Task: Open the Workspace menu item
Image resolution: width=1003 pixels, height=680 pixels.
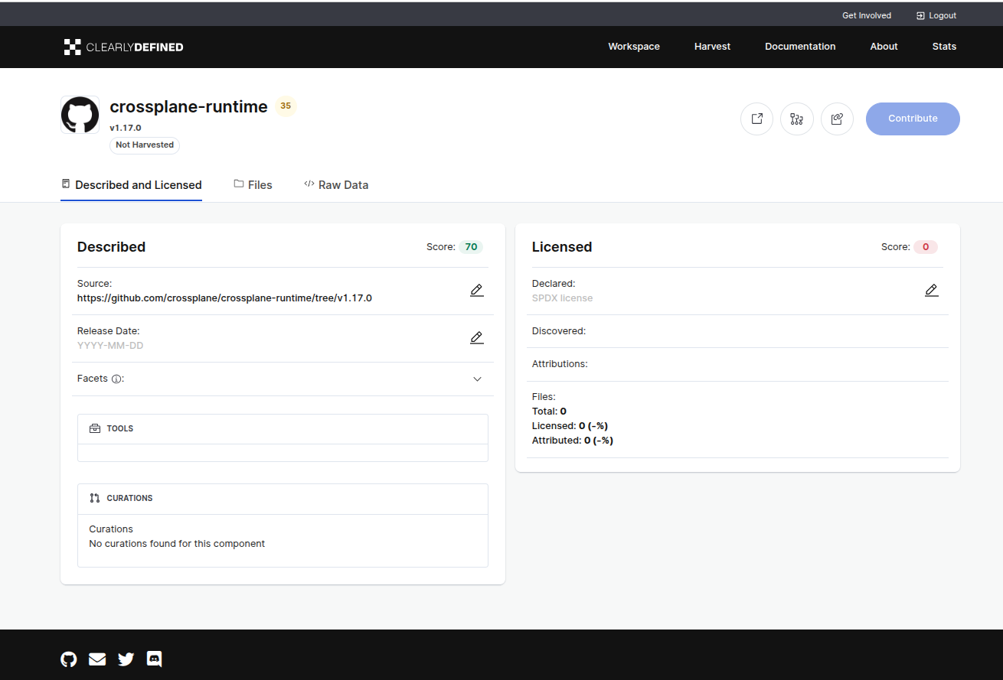Action: point(634,47)
